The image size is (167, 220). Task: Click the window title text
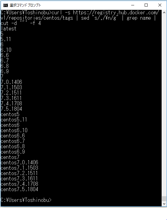click(x=25, y=5)
